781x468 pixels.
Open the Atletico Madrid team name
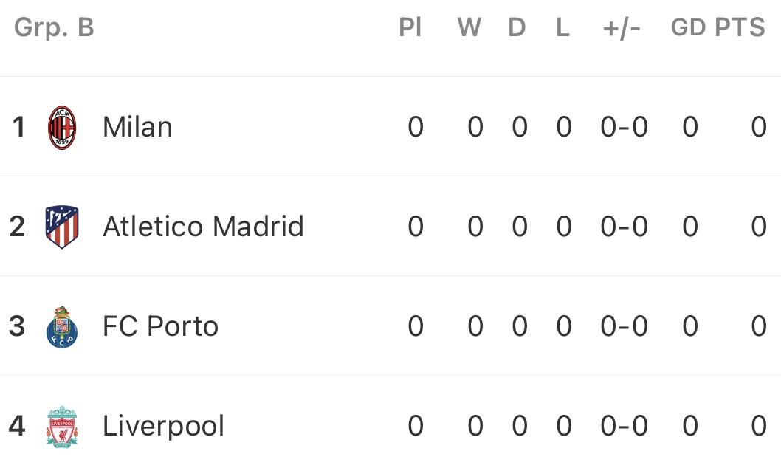coord(203,227)
